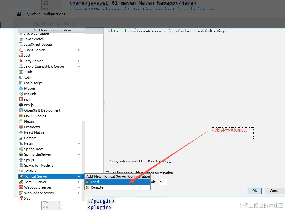Screen dimensions: 285x210
Task: Click the edit defaults wrench icon
Action: [x=43, y=24]
